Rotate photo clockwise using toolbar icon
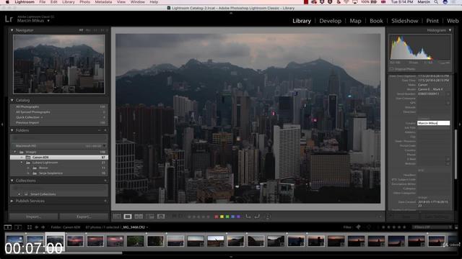462x259 pixels. pos(257,216)
